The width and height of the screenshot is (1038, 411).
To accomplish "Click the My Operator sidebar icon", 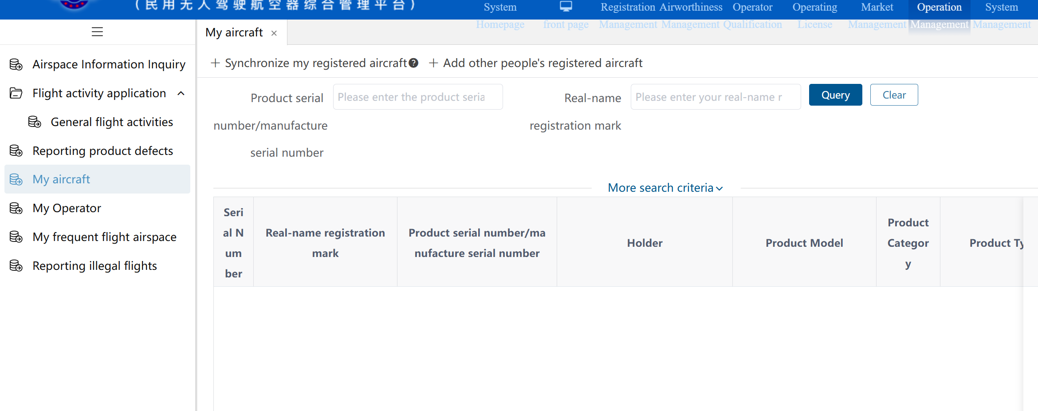I will pyautogui.click(x=16, y=208).
